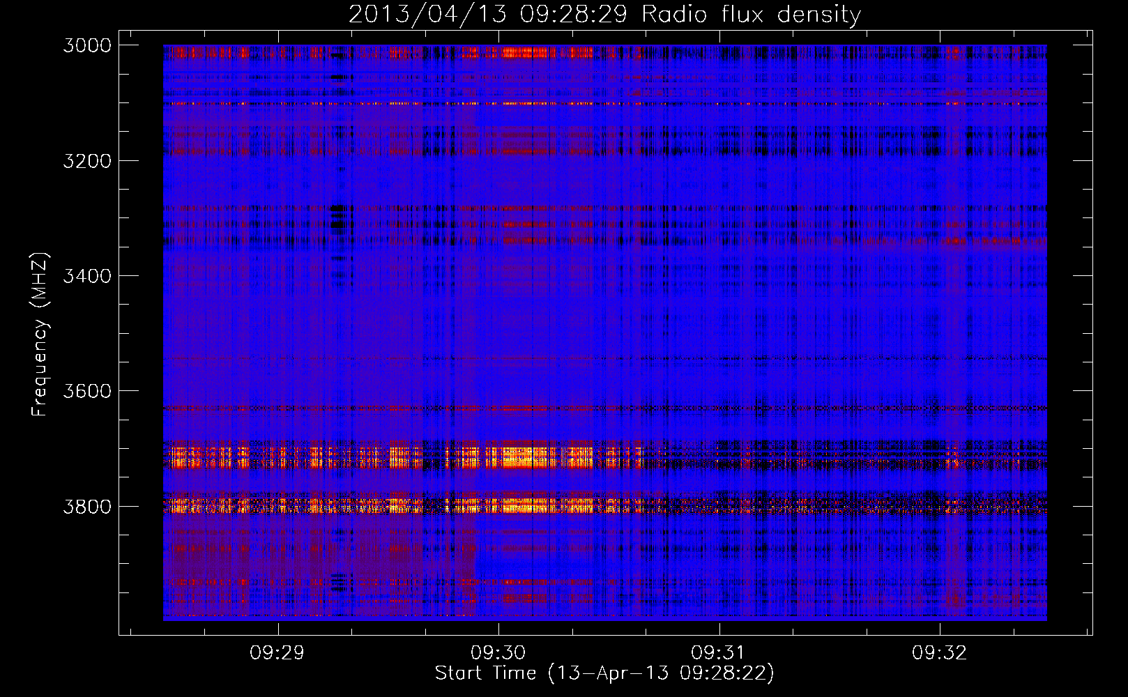Click the 09:31 time tick label
The height and width of the screenshot is (697, 1128).
click(x=719, y=653)
